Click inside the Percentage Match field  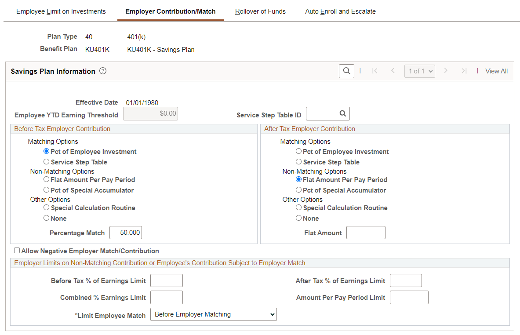[125, 232]
